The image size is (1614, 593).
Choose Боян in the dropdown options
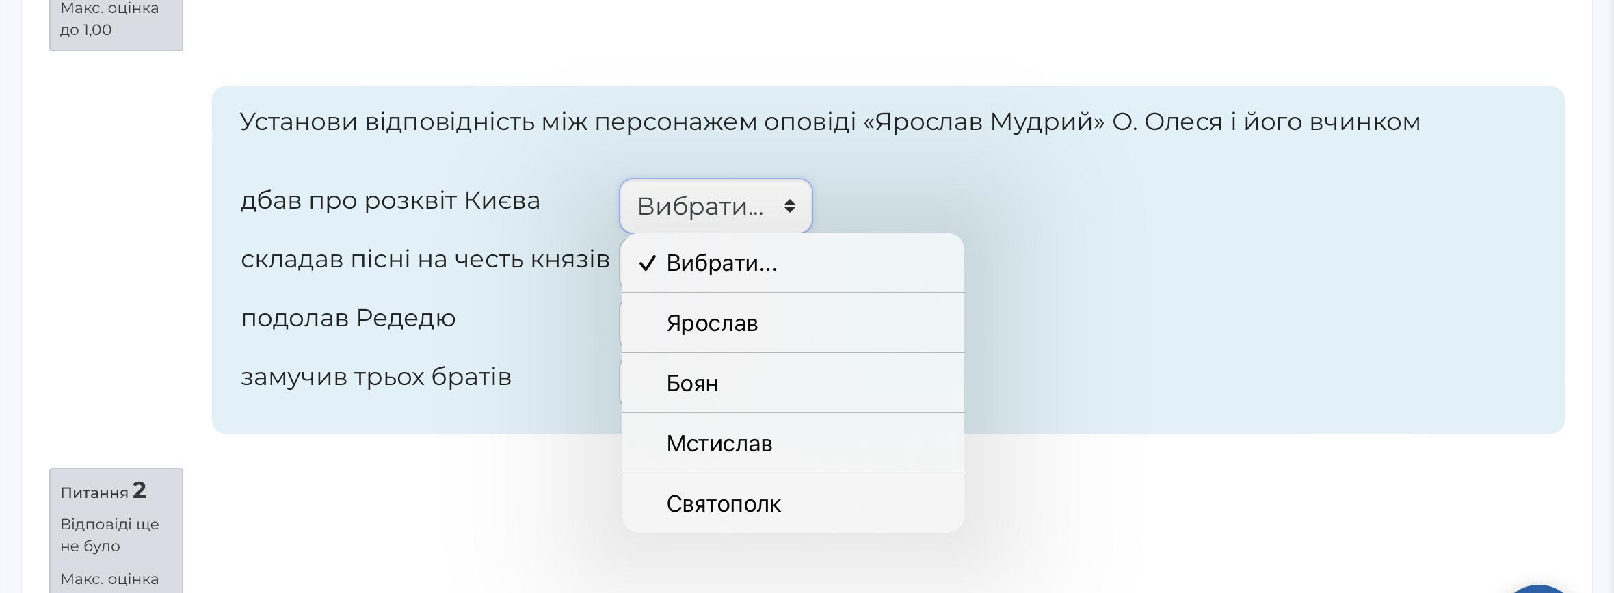tap(692, 383)
